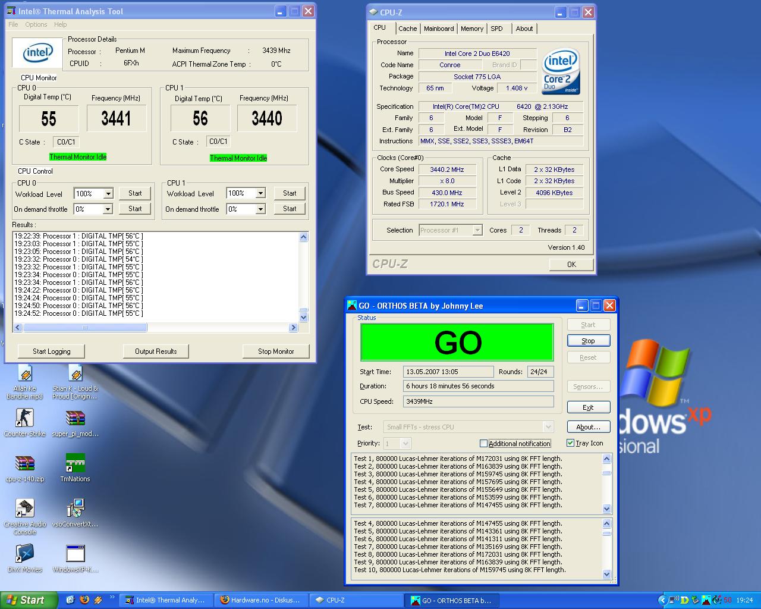761x609 pixels.
Task: Click the Exit button in Orthos
Action: point(588,407)
